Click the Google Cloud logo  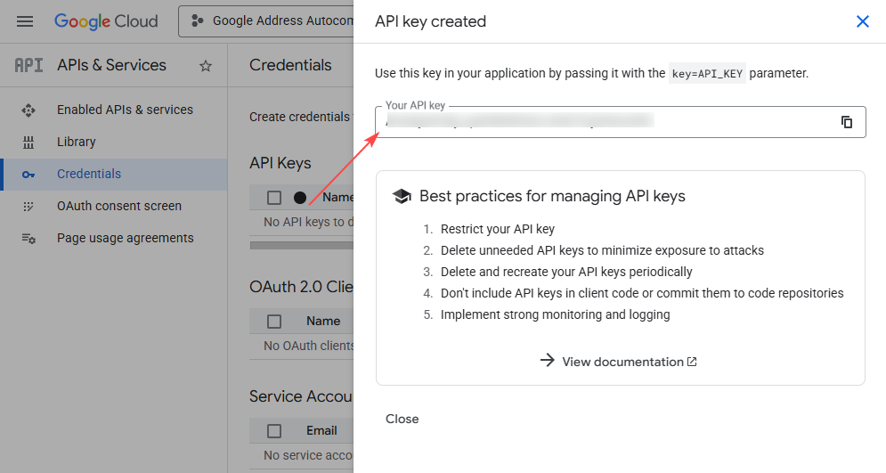pyautogui.click(x=106, y=21)
